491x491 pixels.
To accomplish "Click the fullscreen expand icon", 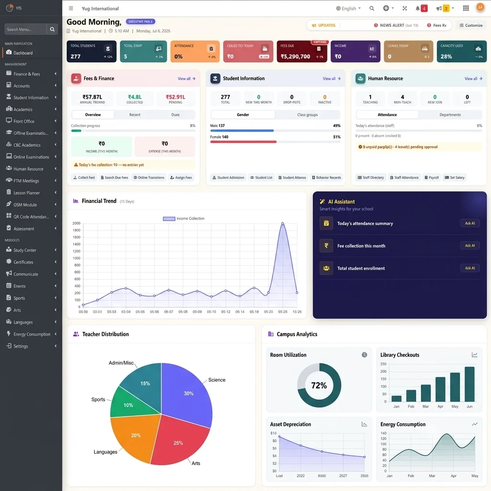I will (x=405, y=9).
